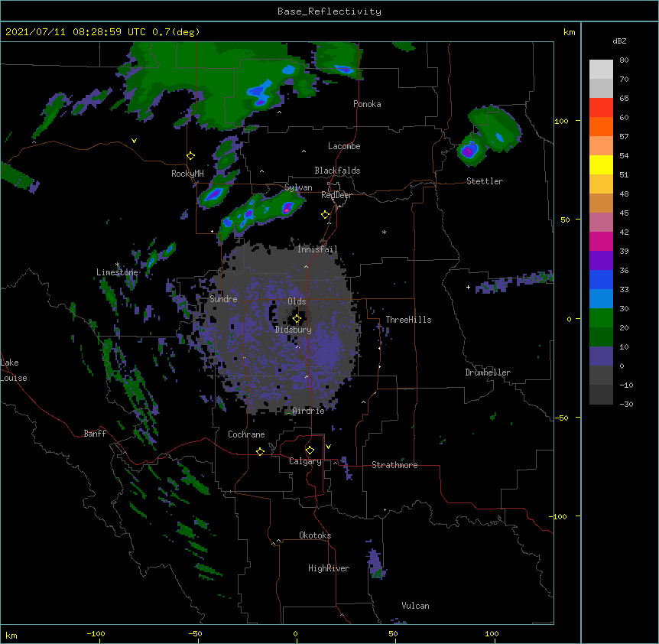The width and height of the screenshot is (659, 644).
Task: Click the 0 tick on the bottom axis
Action: (295, 634)
